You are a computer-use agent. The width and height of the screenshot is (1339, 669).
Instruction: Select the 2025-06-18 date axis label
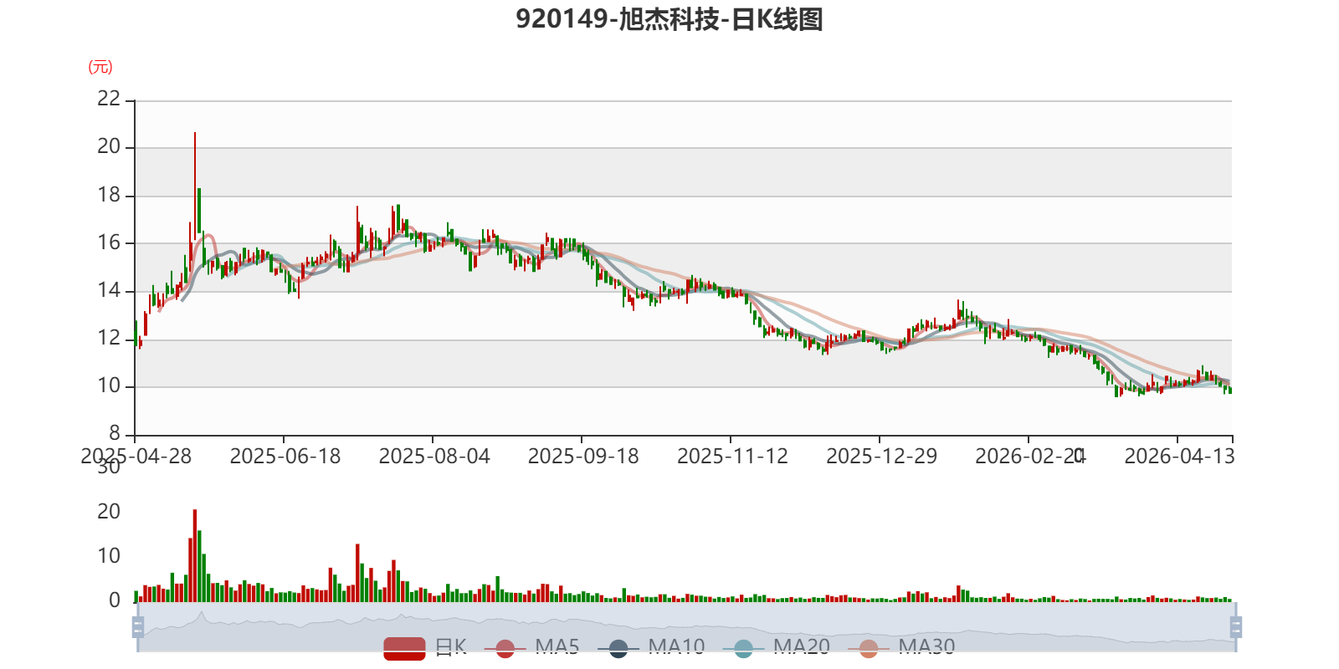(x=285, y=457)
